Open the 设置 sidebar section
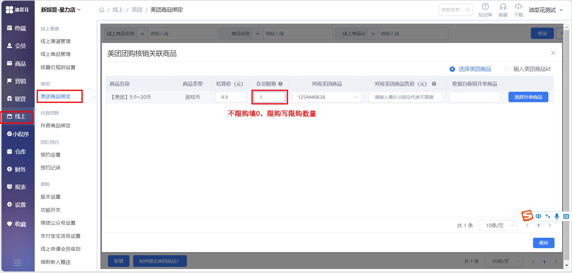Viewport: 572px width, 273px height. pos(17,205)
